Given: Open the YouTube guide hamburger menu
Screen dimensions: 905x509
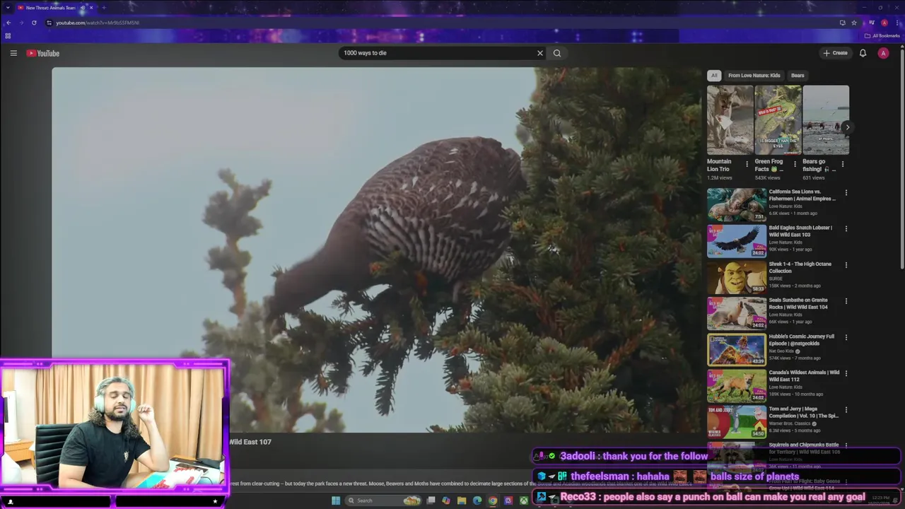Looking at the screenshot, I should tap(13, 53).
